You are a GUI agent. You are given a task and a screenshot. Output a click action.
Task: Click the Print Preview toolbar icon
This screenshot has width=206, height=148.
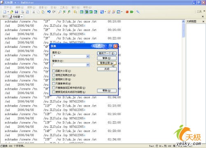pyautogui.click(x=27, y=12)
